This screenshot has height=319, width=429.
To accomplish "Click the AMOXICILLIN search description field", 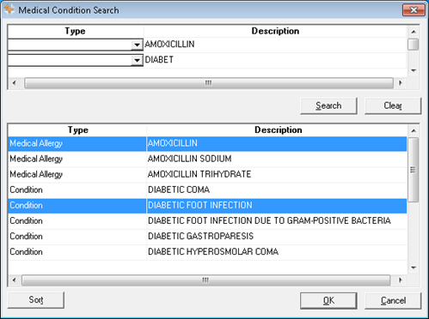I will point(275,45).
